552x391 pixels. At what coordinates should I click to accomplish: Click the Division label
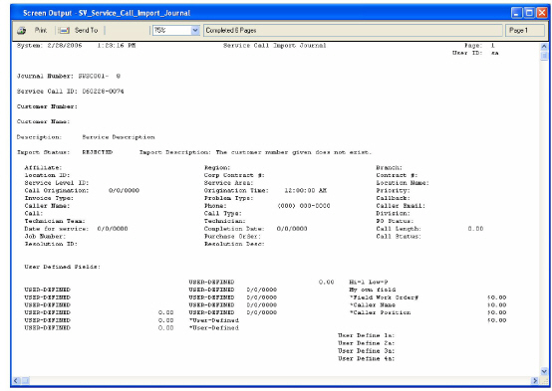click(x=393, y=214)
